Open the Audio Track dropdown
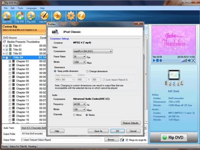 (x=145, y=128)
